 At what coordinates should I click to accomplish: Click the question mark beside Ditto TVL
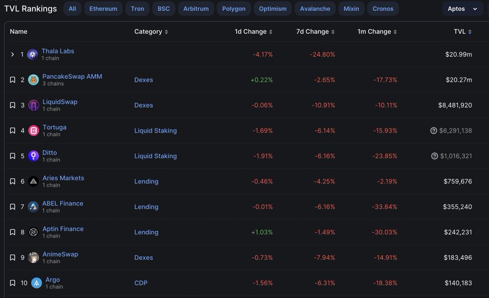pos(435,156)
